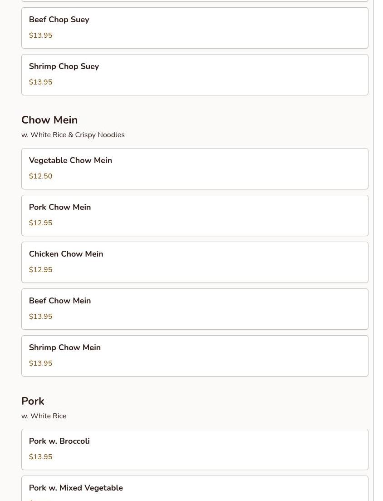Click the Shrimp Chow Mein $13.95 price

pyautogui.click(x=41, y=363)
